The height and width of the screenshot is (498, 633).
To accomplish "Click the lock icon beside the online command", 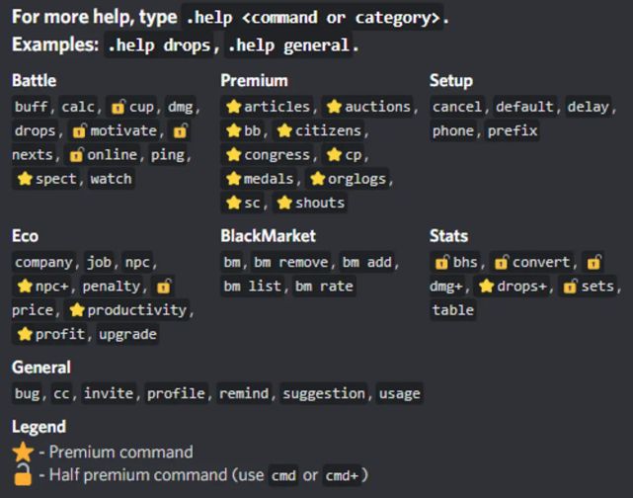I will [x=76, y=155].
